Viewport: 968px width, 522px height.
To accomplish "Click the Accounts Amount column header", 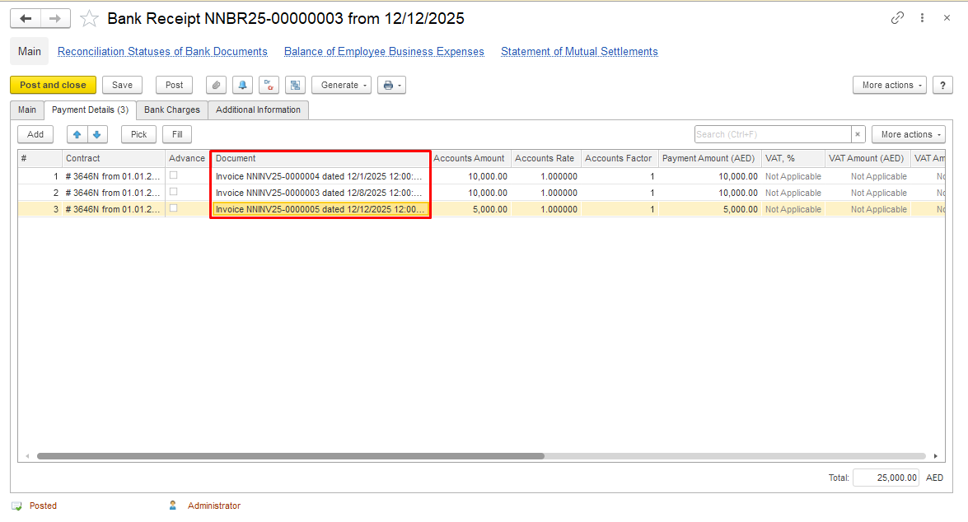I will pos(470,159).
